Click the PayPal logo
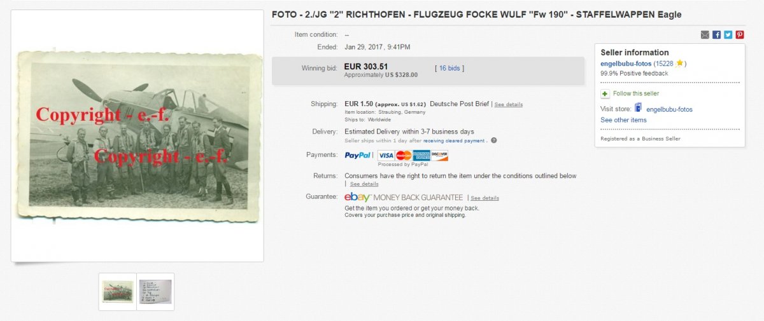The width and height of the screenshot is (764, 321). [358, 155]
